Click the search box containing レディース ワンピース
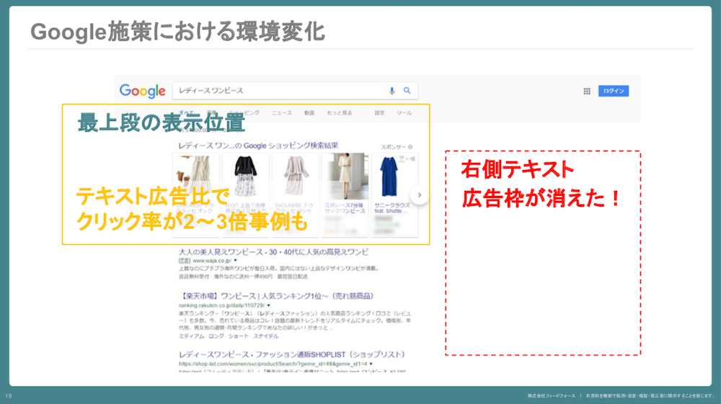 pyautogui.click(x=295, y=91)
